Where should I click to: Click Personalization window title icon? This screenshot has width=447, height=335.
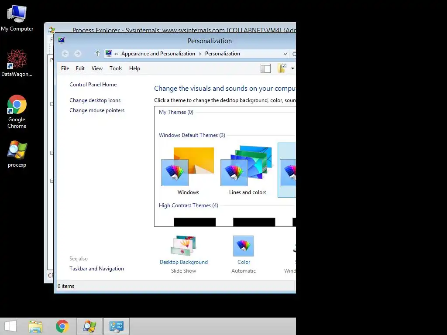[61, 41]
